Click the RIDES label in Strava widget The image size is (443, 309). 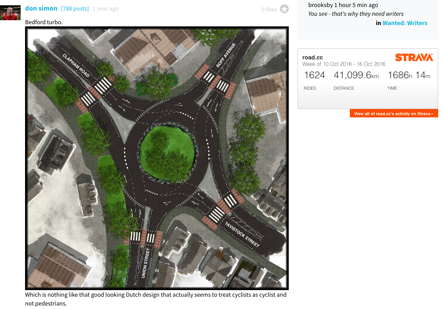310,88
